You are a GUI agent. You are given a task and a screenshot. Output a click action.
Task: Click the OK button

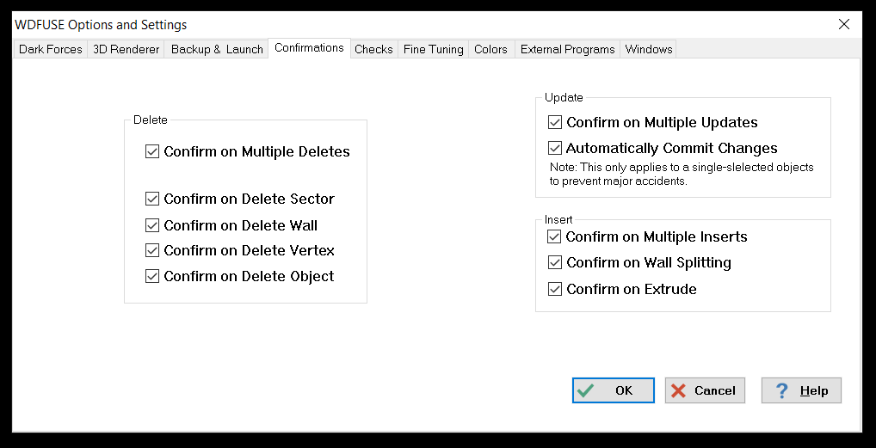click(613, 390)
